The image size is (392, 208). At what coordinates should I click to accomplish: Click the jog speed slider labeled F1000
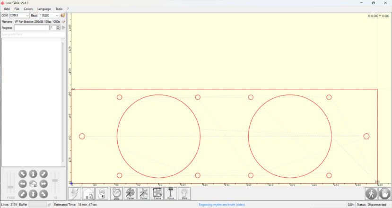(10, 184)
